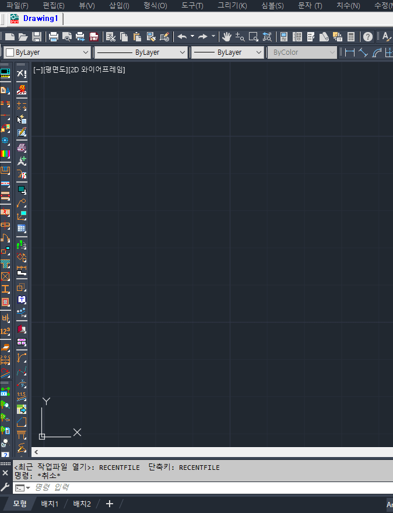The width and height of the screenshot is (393, 513).
Task: Click the Save (floppy disk) icon
Action: pyautogui.click(x=36, y=36)
